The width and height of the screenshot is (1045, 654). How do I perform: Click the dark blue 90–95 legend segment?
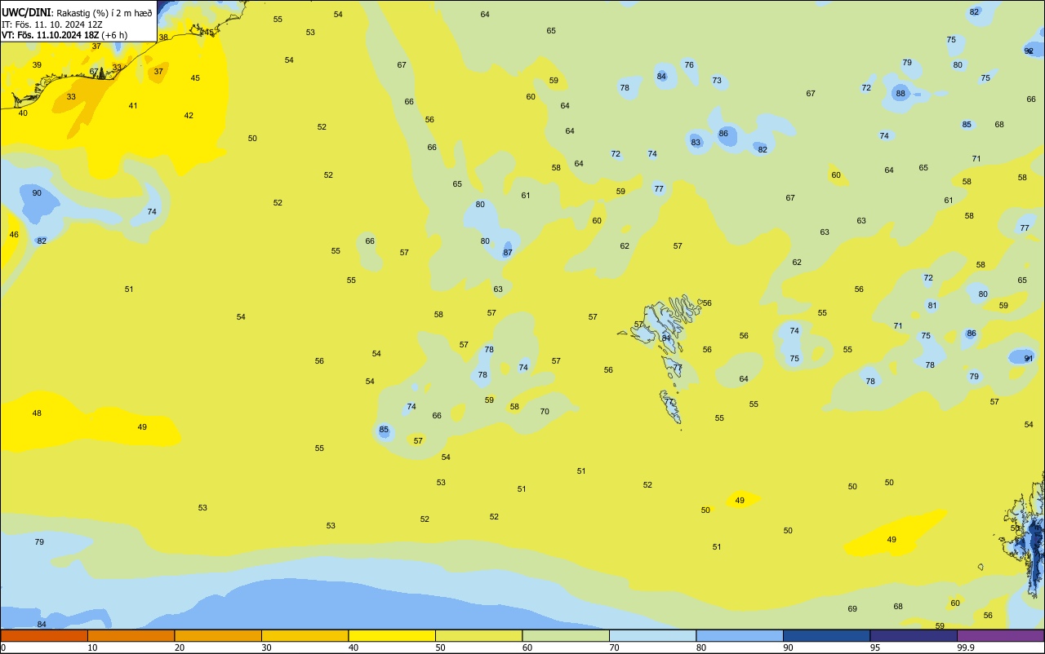pyautogui.click(x=826, y=635)
